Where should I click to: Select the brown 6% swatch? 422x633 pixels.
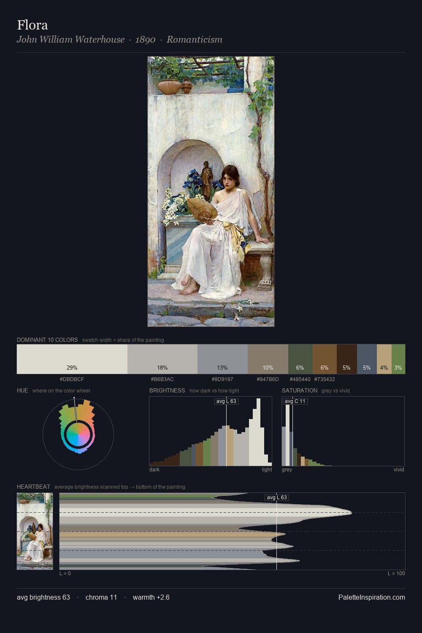[x=325, y=359]
